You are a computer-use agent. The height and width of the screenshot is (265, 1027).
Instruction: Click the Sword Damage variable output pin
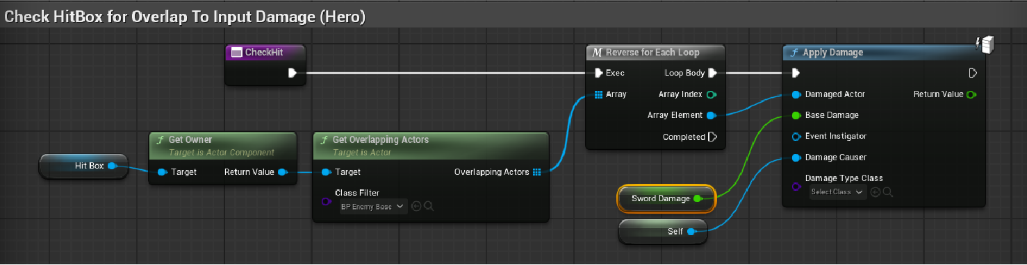tap(698, 198)
